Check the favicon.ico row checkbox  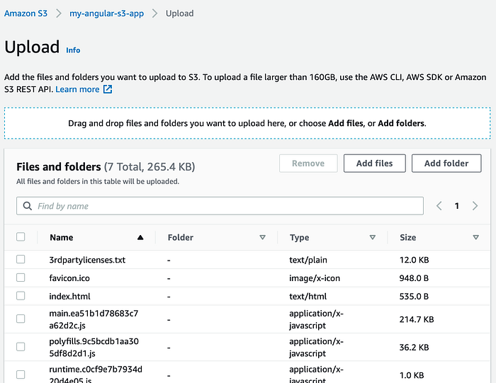21,278
